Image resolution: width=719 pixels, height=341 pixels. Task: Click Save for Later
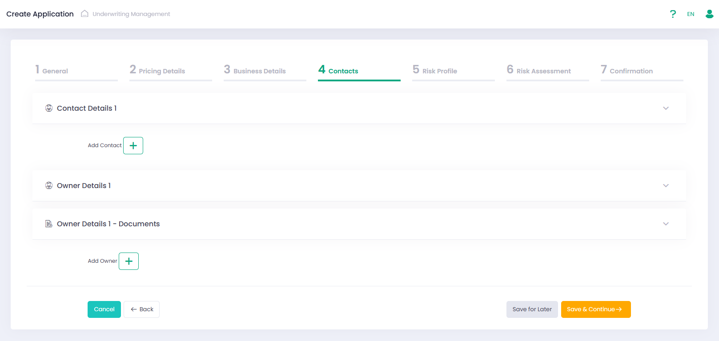532,309
